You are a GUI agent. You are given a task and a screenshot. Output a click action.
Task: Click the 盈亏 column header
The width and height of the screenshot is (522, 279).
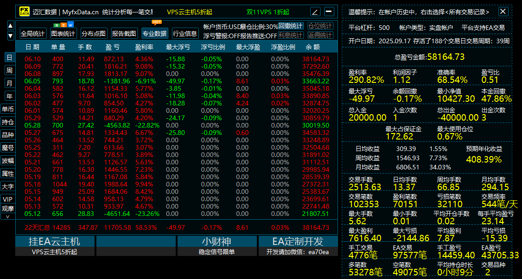click(x=112, y=47)
